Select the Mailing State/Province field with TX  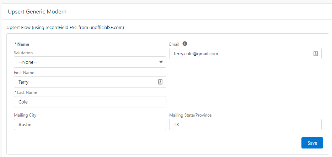tap(245, 124)
